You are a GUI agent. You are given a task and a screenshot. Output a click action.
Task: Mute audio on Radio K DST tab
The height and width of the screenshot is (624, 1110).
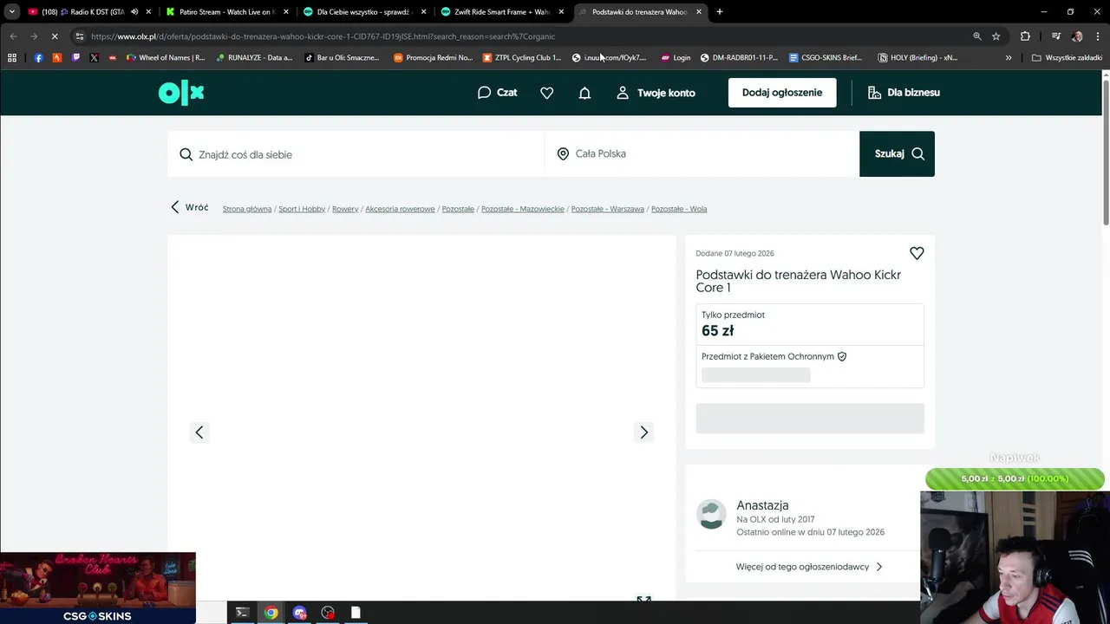[x=134, y=12]
